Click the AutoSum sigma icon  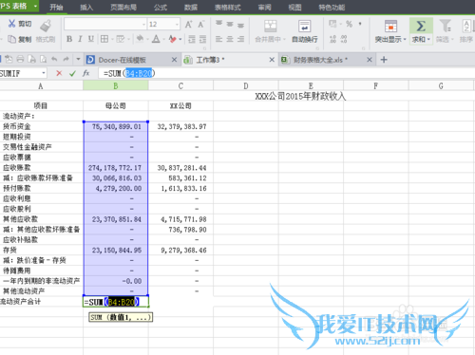click(x=421, y=26)
